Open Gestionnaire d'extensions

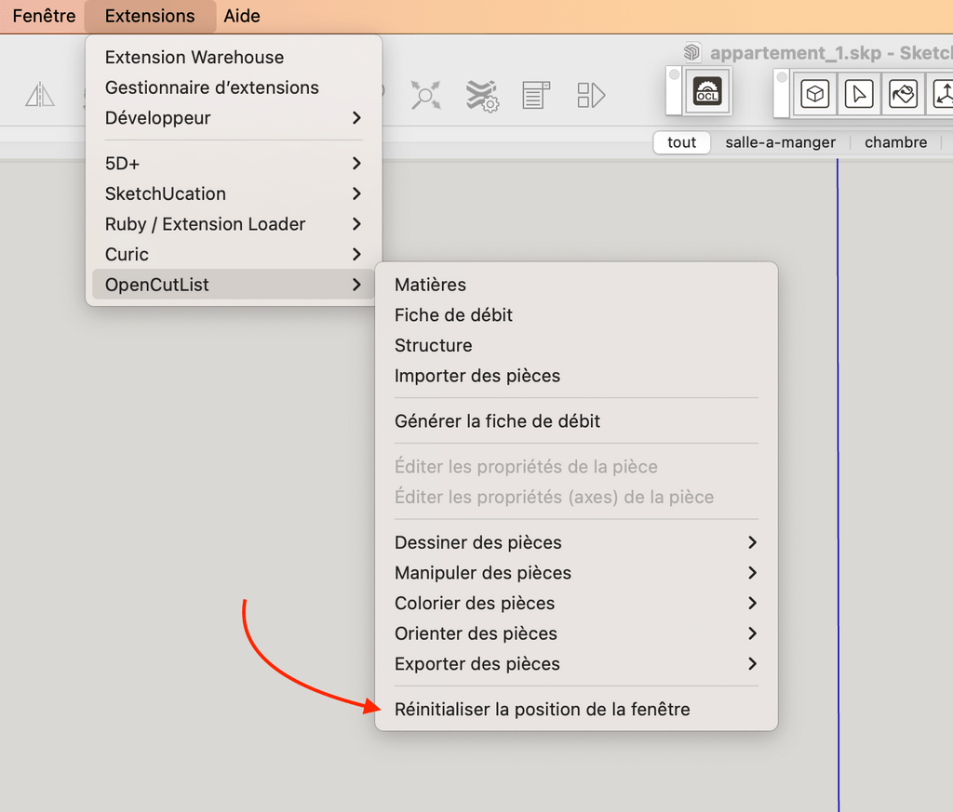(x=234, y=87)
